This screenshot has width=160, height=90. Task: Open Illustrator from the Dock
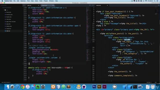coord(99,87)
